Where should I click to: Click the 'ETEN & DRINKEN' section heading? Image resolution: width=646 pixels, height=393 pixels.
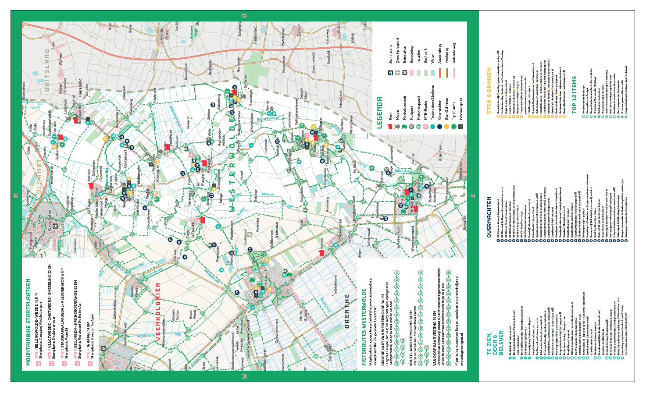tap(489, 91)
